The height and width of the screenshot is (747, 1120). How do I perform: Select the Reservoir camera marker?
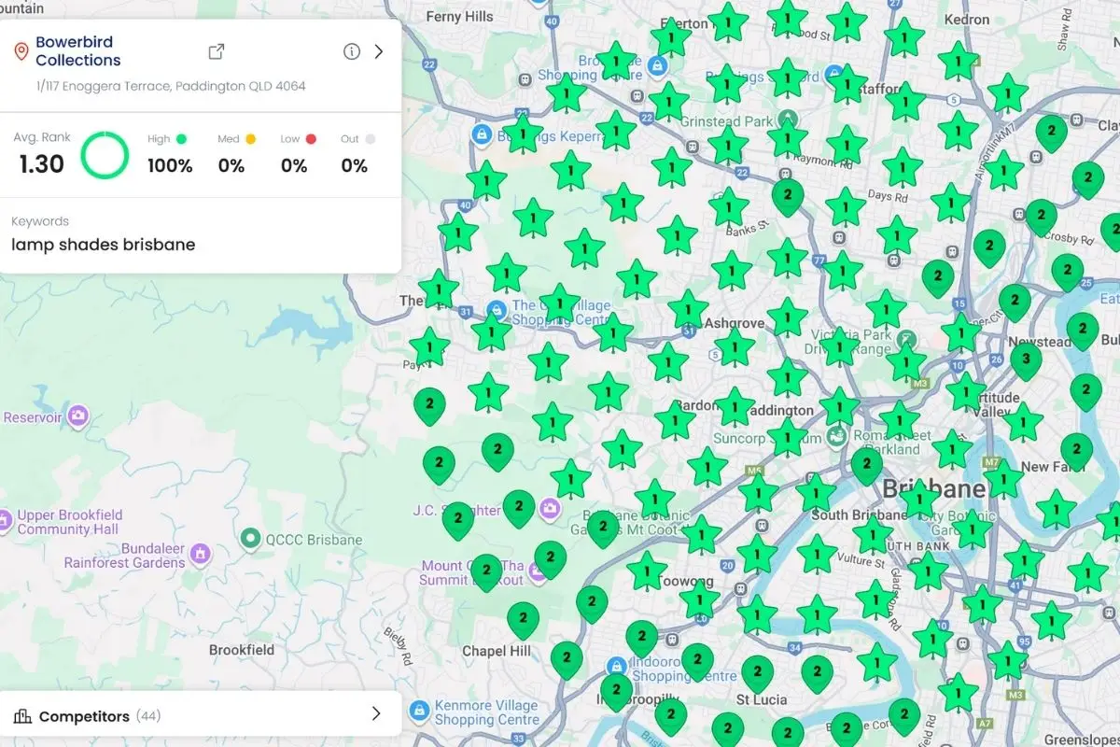click(x=79, y=414)
